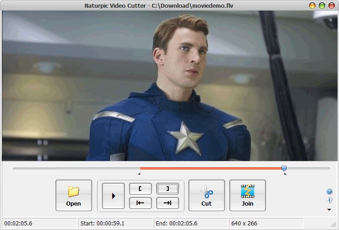Image resolution: width=339 pixels, height=230 pixels.
Task: Click the blue help question mark icon
Action: click(329, 191)
